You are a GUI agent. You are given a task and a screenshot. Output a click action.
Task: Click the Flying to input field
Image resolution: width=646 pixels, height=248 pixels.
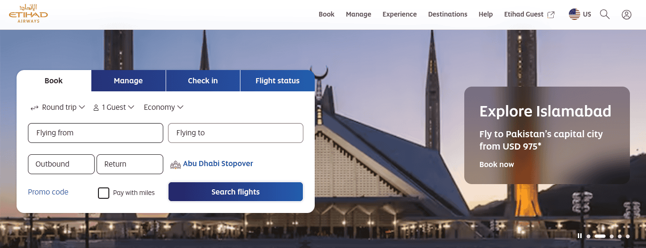tap(236, 133)
